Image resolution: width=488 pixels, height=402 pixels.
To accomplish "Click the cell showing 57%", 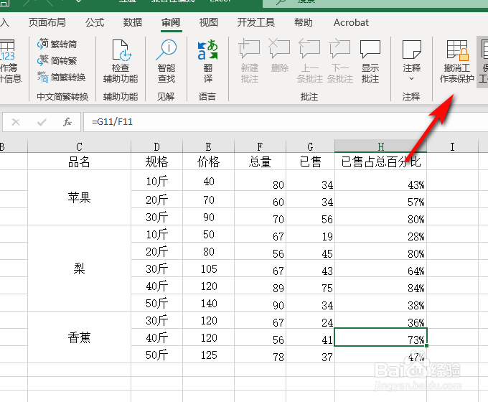I will point(380,200).
